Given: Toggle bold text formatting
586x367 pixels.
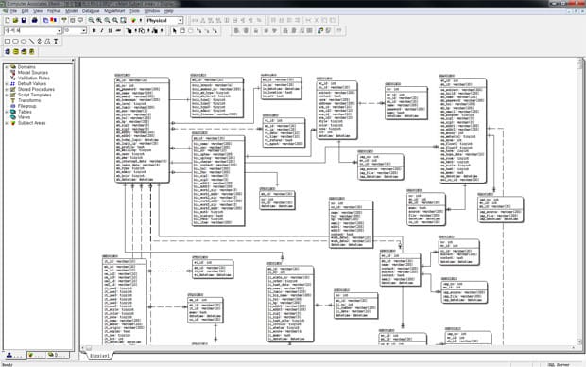Looking at the screenshot, I should point(94,30).
